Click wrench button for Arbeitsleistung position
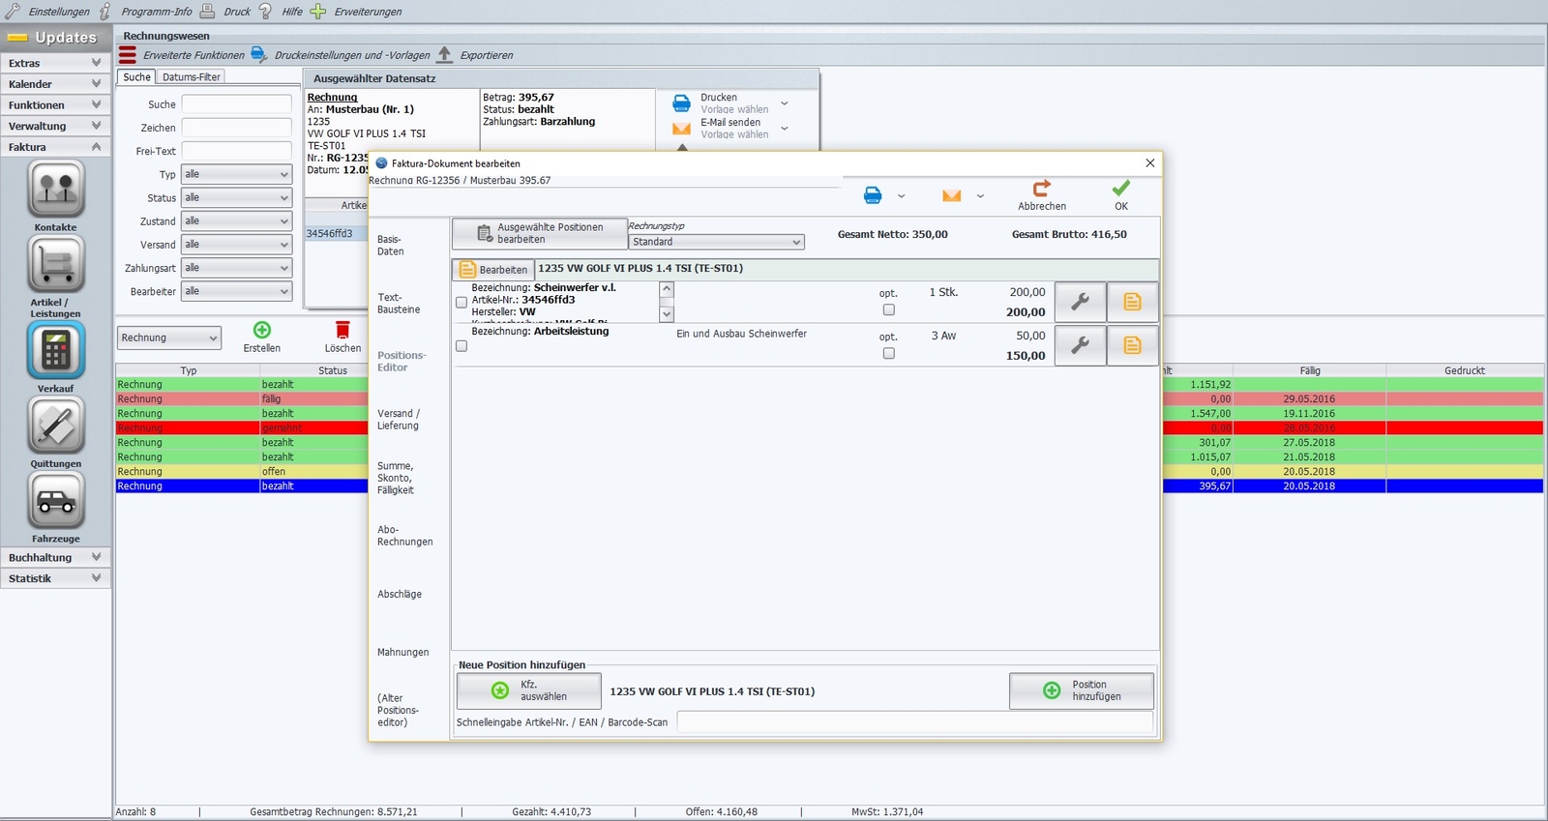This screenshot has width=1548, height=821. 1080,345
